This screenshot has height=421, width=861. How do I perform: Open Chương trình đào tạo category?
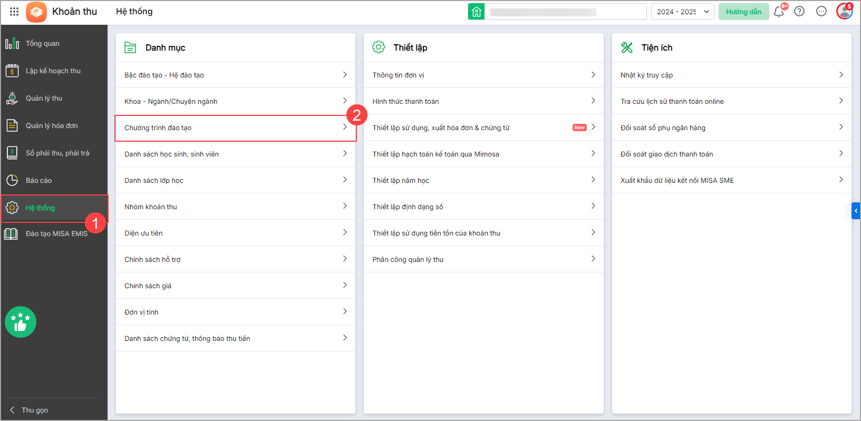(235, 128)
